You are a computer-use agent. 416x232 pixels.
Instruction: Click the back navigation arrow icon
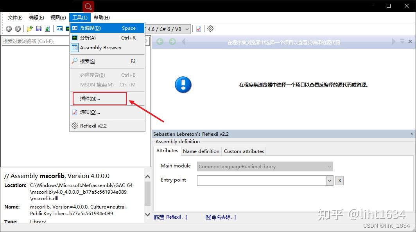click(9, 29)
